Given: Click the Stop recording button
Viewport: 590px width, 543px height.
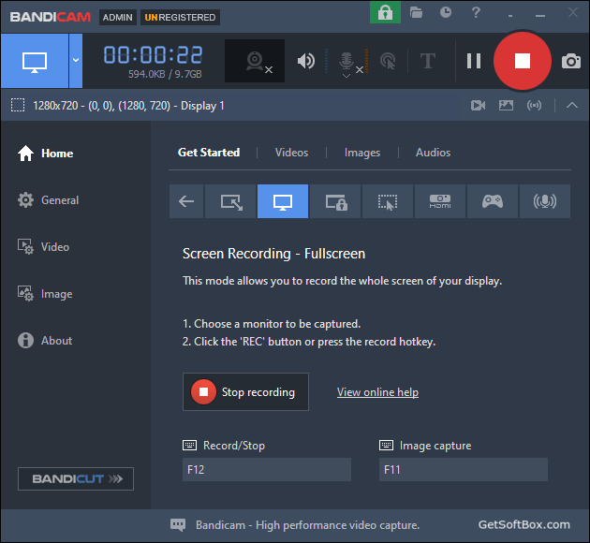Looking at the screenshot, I should (245, 392).
